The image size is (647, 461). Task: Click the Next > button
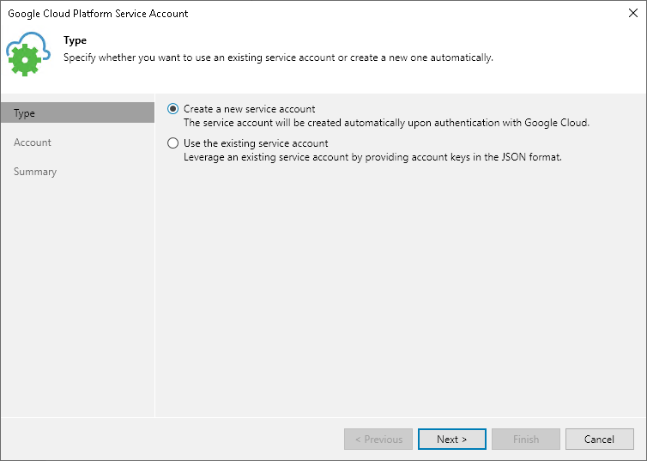click(x=452, y=440)
